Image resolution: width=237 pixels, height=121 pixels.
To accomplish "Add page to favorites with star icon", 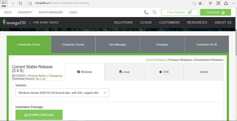I will point(200,3).
